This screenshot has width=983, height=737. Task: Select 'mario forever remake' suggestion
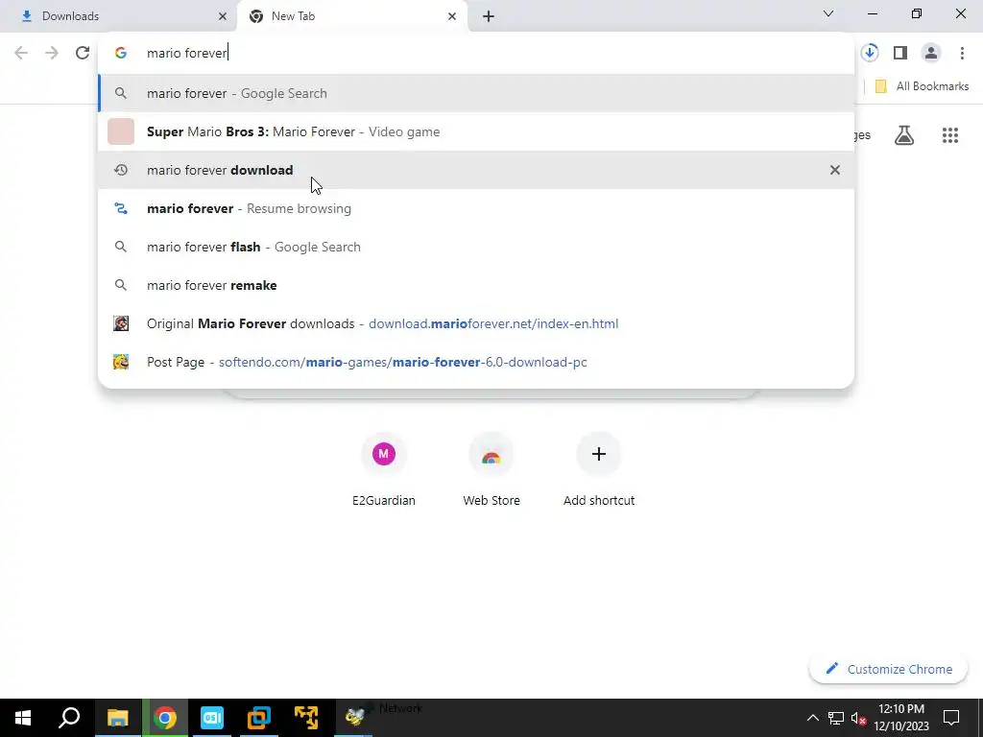[476, 285]
